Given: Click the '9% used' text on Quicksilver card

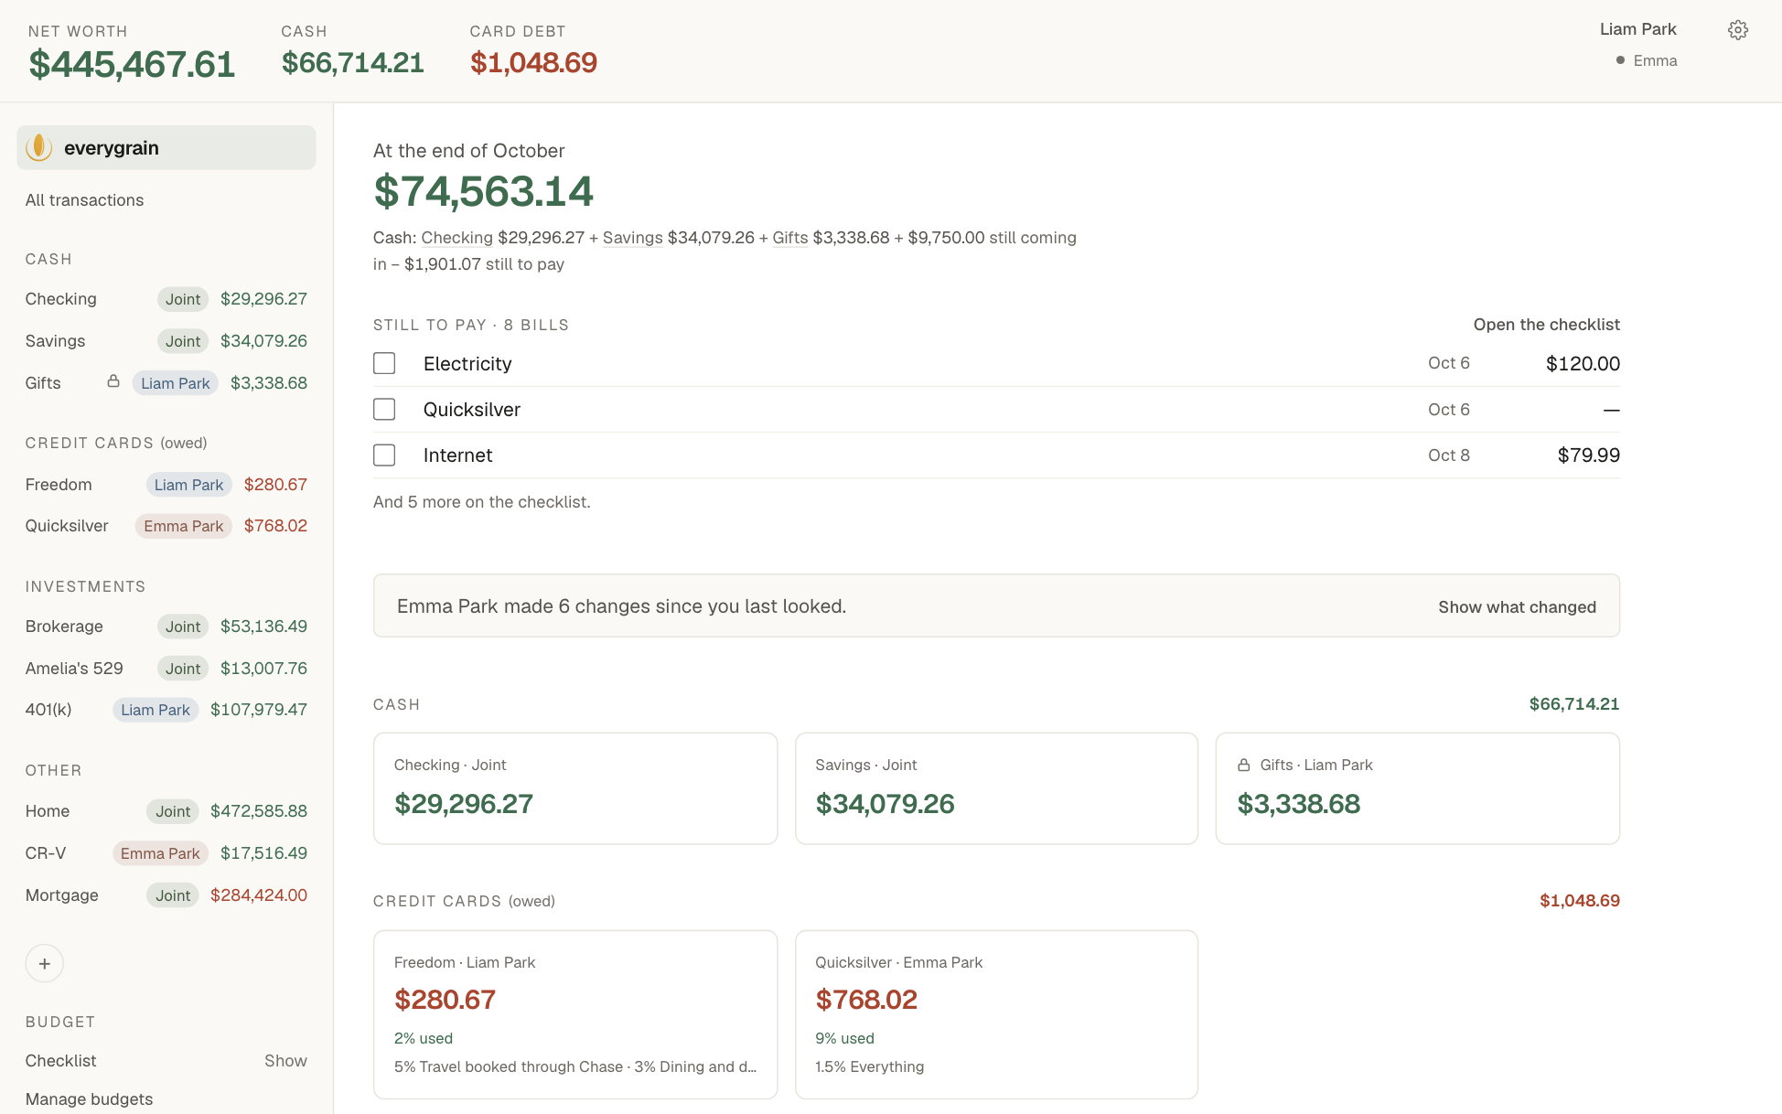Looking at the screenshot, I should (844, 1038).
